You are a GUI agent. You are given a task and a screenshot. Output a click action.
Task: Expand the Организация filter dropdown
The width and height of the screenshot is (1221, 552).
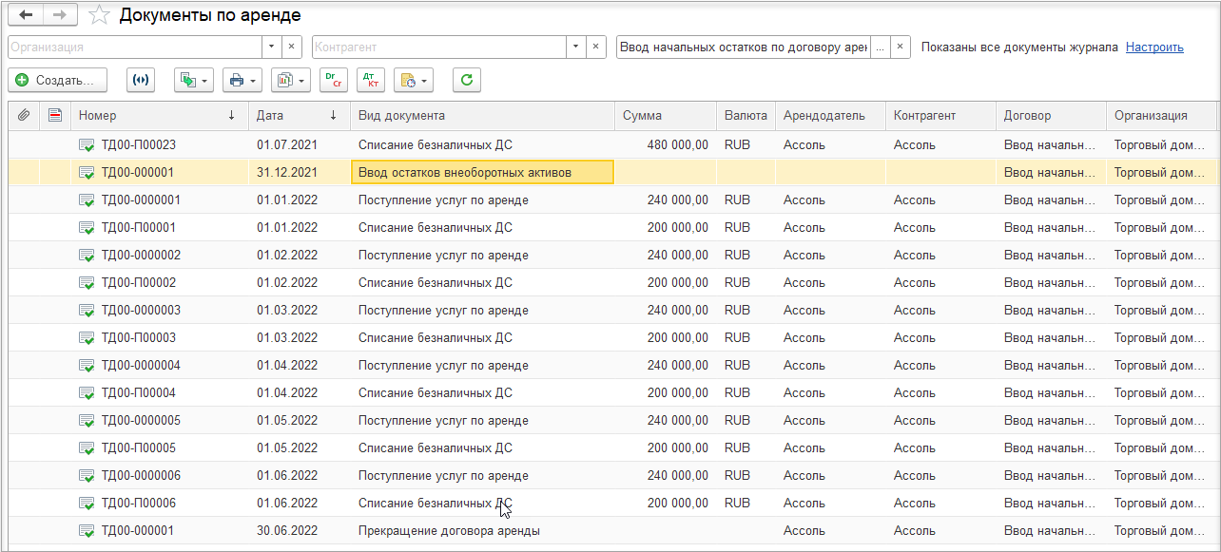tap(272, 47)
